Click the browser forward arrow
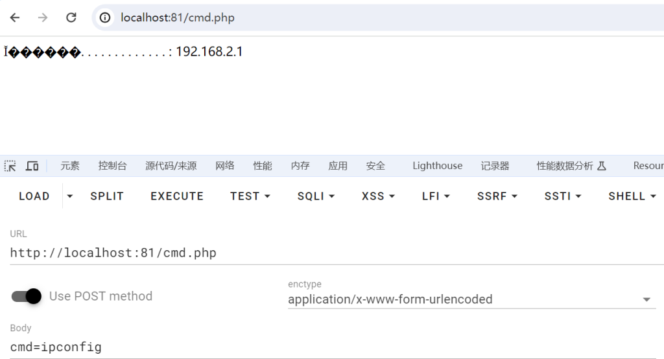Image resolution: width=664 pixels, height=359 pixels. [x=43, y=17]
